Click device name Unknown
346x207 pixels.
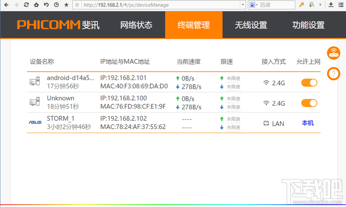coord(60,98)
